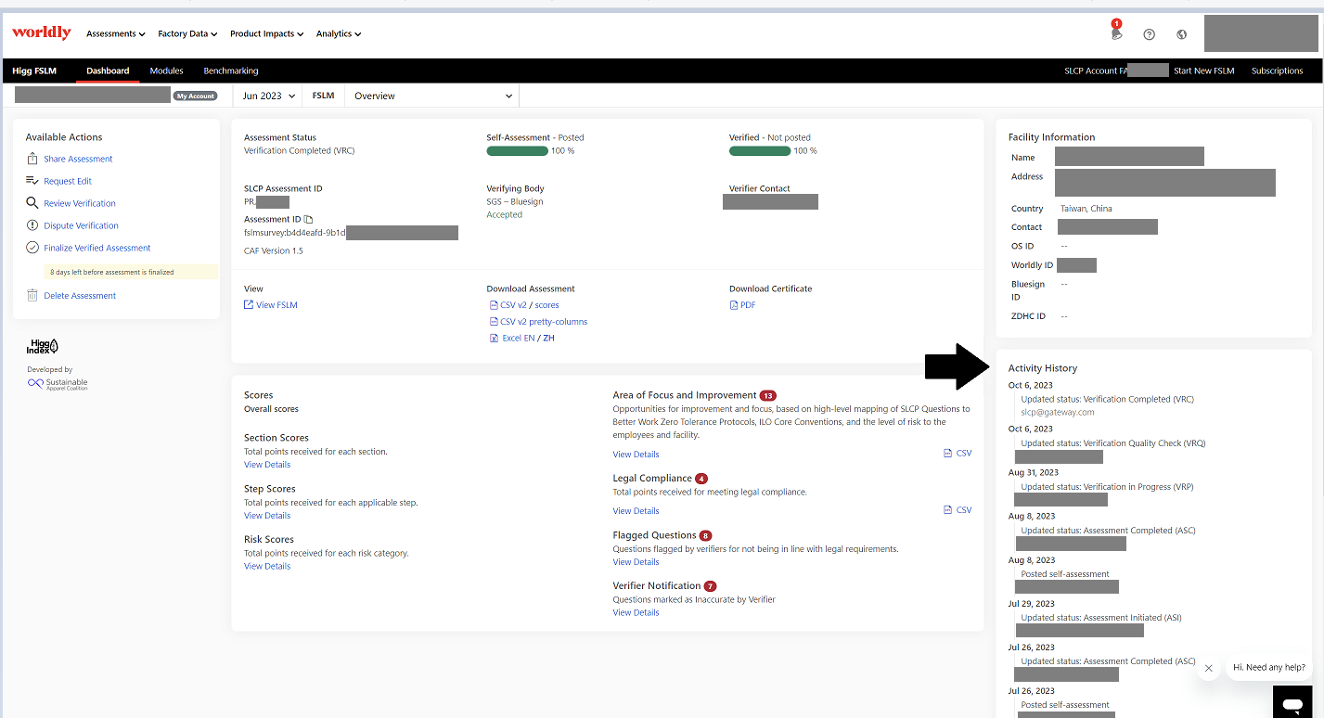This screenshot has height=718, width=1324.
Task: Open the notifications icon with red badge
Action: 1116,33
